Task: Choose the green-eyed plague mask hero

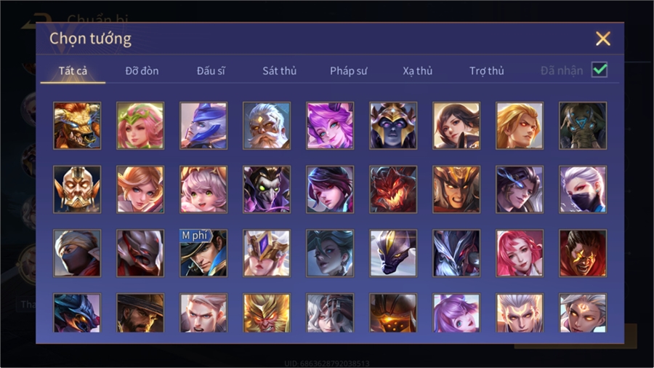Action: coord(267,189)
